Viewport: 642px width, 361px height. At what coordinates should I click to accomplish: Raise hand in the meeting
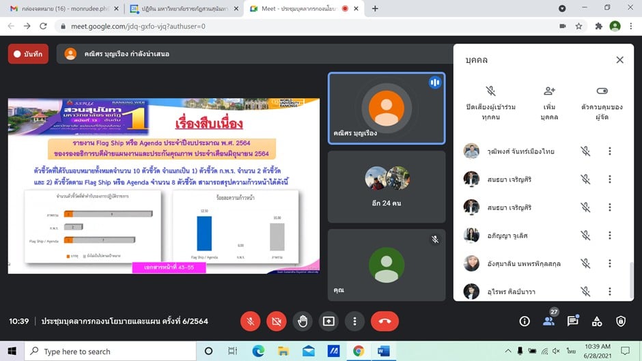(x=303, y=321)
